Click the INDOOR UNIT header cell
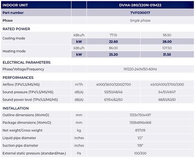Viewport: 195px width, 158px height. 36,5
